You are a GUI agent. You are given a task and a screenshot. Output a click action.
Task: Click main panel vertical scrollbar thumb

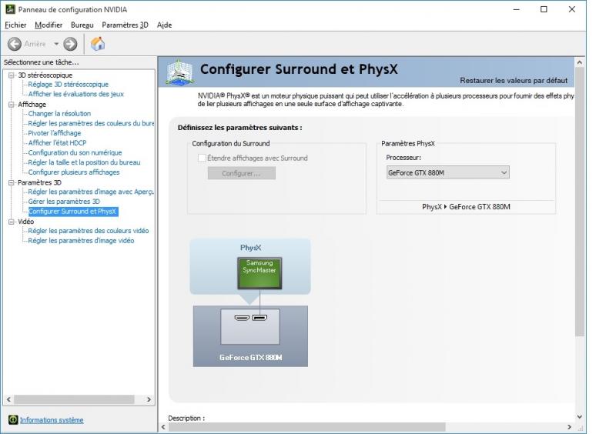click(580, 202)
